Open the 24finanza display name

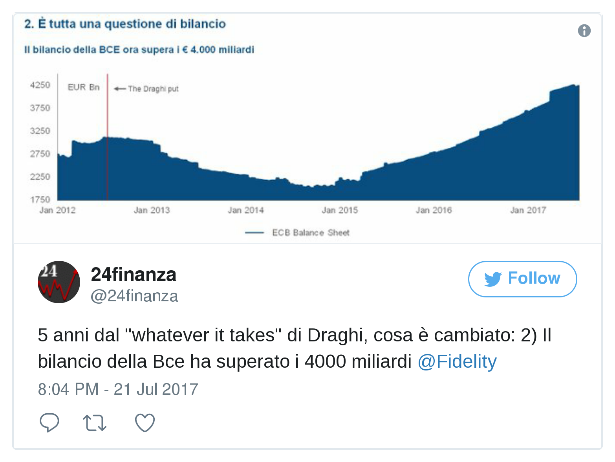click(x=134, y=274)
